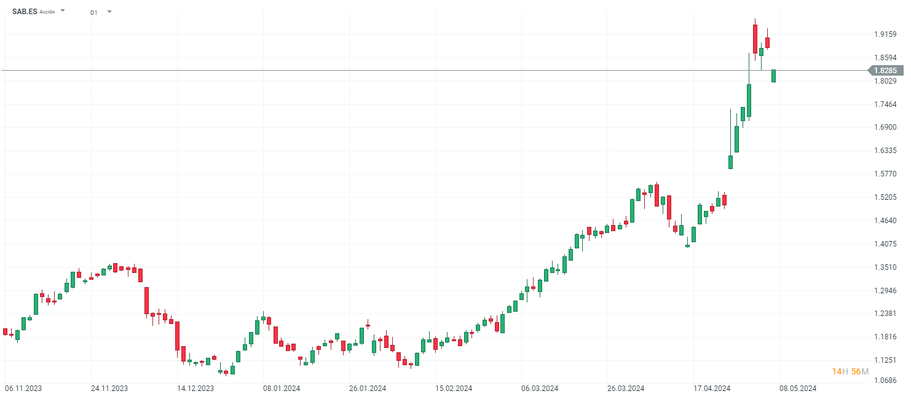Click the 1.9159 price scale label
This screenshot has height=399, width=911.
click(x=885, y=34)
